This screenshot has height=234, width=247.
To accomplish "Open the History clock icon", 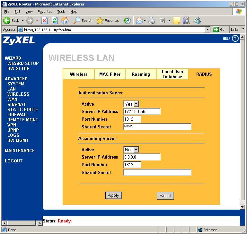I will tap(127, 21).
